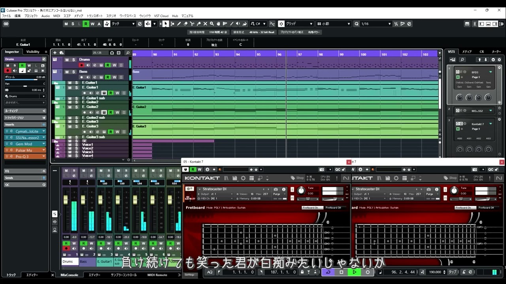Select the Play speaker tool
The height and width of the screenshot is (284, 506).
point(238,24)
